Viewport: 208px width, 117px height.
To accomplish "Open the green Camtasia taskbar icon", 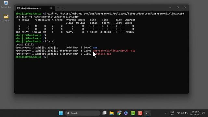I will coord(133,113).
